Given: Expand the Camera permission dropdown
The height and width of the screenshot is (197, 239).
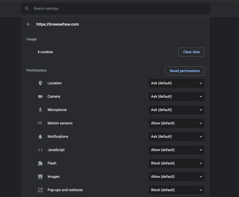Looking at the screenshot, I should point(176,97).
